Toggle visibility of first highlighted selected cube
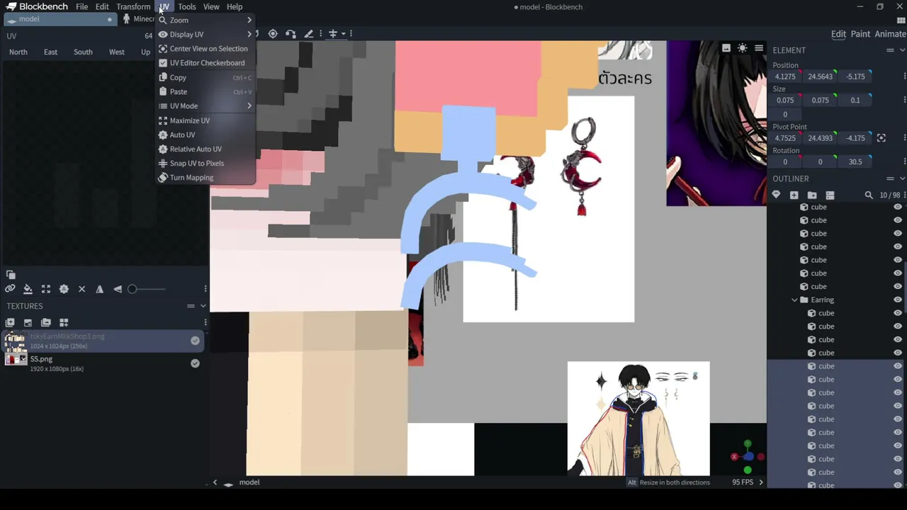 898,366
